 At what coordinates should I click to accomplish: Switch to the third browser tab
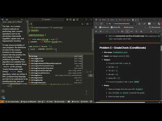click(119, 20)
